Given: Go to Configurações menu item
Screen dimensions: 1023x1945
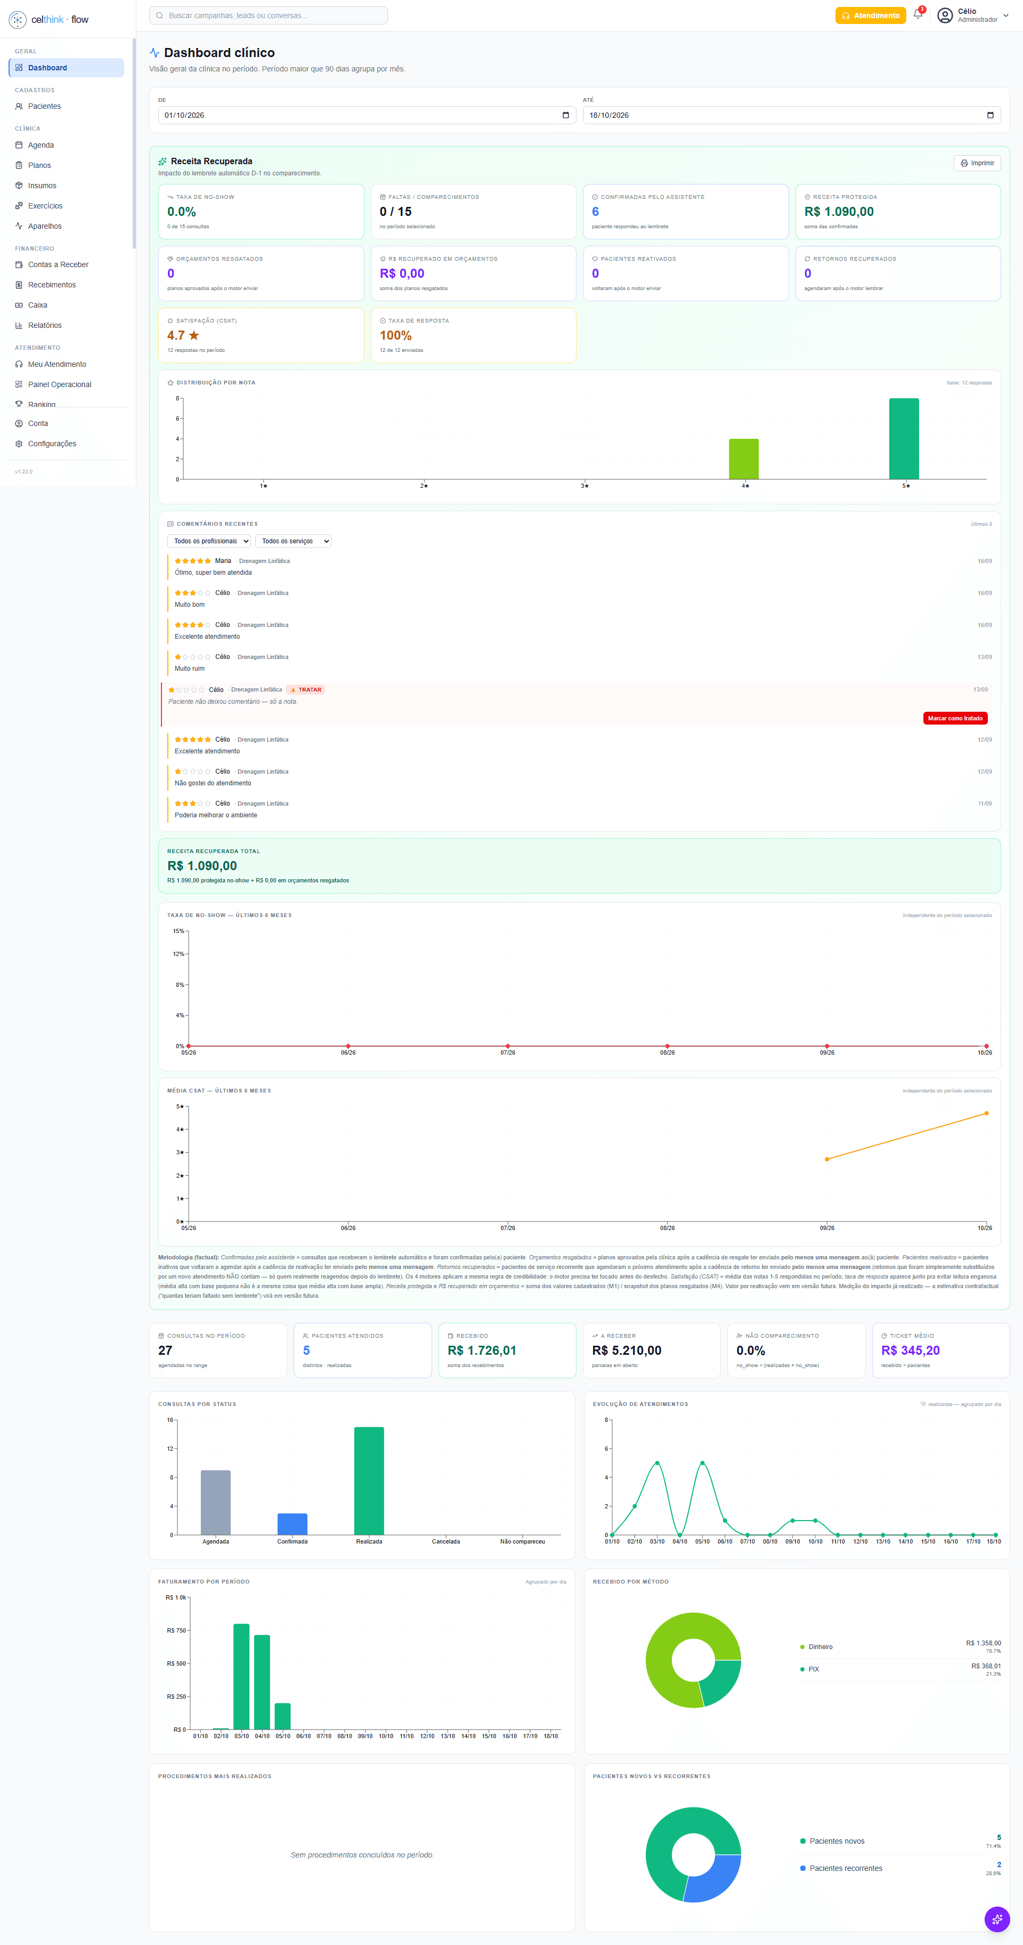Looking at the screenshot, I should (x=67, y=444).
